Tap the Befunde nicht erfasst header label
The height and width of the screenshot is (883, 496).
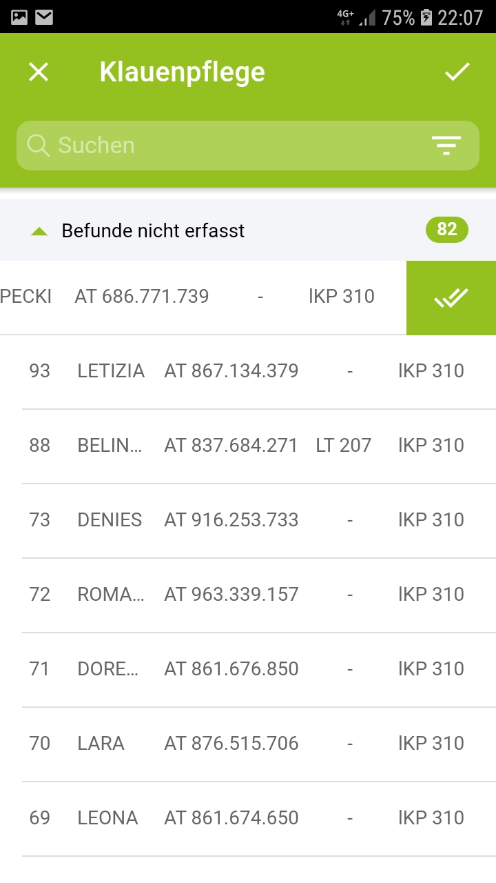153,230
